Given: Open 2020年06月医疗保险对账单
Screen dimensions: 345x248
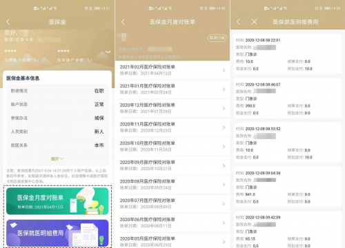Looking at the screenshot, I should tap(172, 223).
